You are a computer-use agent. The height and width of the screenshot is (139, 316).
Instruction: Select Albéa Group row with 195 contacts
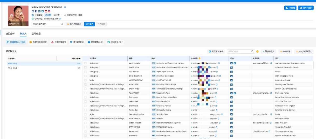point(44,68)
